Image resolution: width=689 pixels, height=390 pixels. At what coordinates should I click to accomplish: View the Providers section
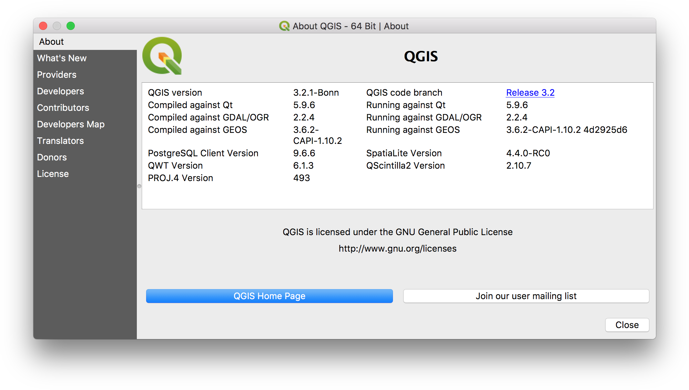(x=57, y=75)
